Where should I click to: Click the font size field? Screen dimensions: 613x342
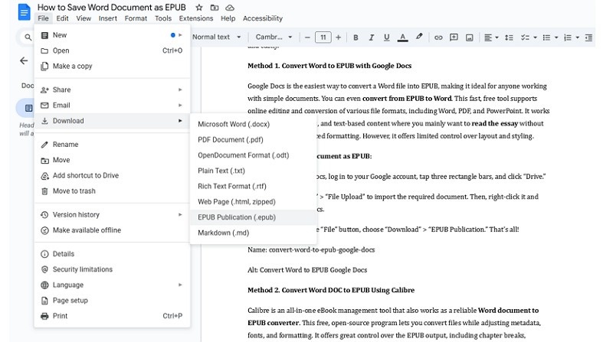(x=323, y=37)
